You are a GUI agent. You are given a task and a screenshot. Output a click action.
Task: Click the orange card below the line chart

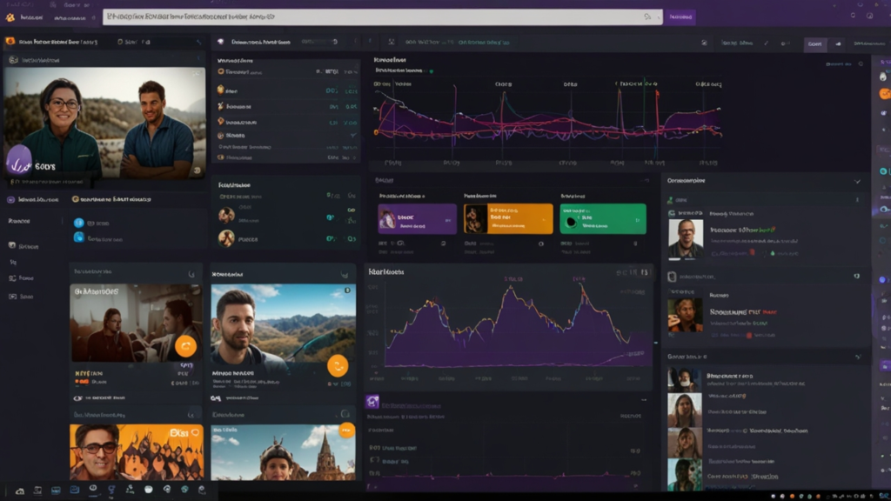pyautogui.click(x=508, y=218)
